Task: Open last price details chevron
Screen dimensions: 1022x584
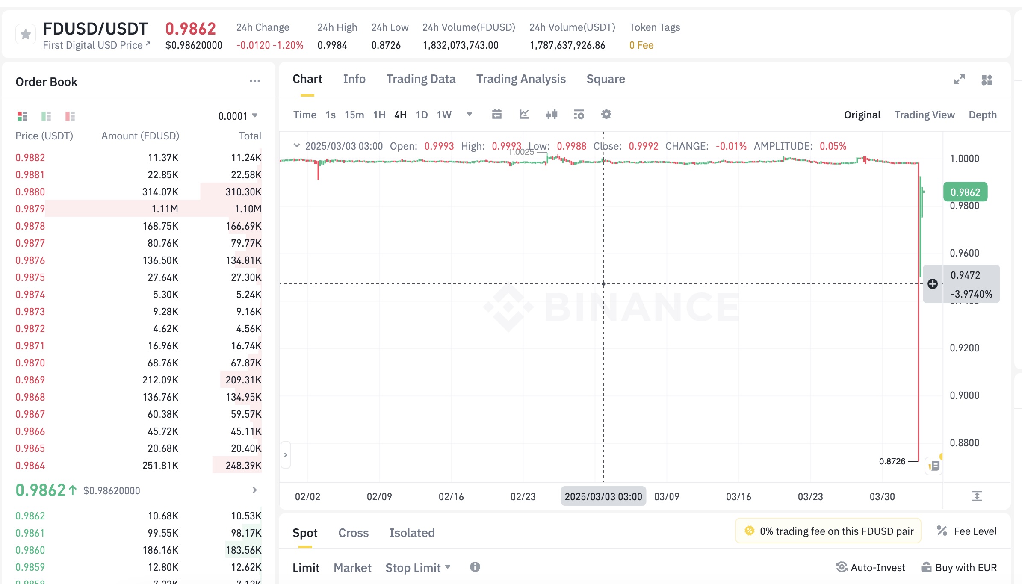Action: pos(255,490)
